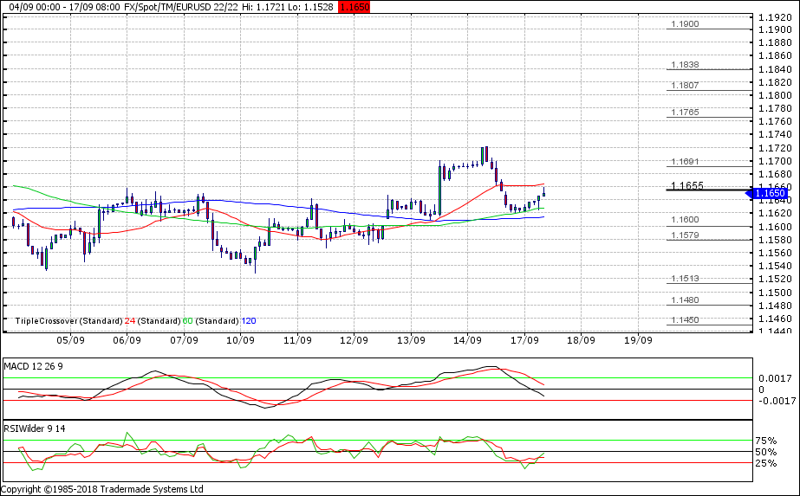Image resolution: width=800 pixels, height=496 pixels.
Task: Click the 19/09 date label
Action: coord(638,340)
